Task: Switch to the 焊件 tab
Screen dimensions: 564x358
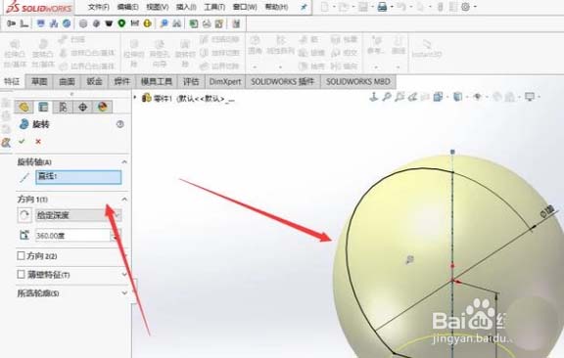Action: [x=121, y=81]
